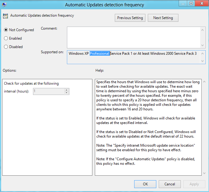This screenshot has height=192, width=209.
Task: Click the Help pane scroll up arrow
Action: (x=204, y=82)
